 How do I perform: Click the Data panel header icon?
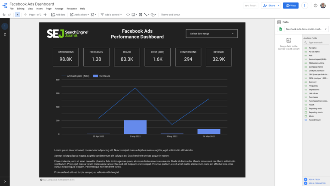point(279,22)
